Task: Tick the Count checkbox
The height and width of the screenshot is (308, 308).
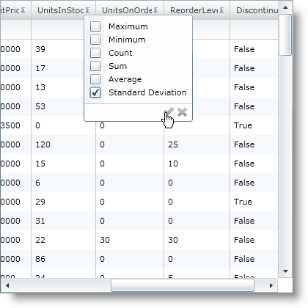Action: (95, 53)
